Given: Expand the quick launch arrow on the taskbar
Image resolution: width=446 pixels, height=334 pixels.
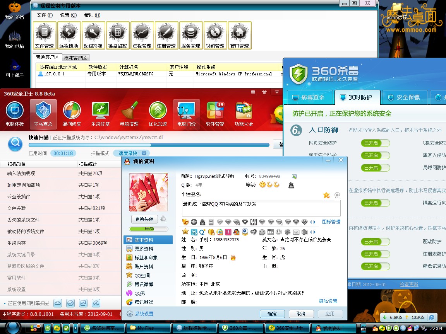Looking at the screenshot, I should pyautogui.click(x=75, y=328).
